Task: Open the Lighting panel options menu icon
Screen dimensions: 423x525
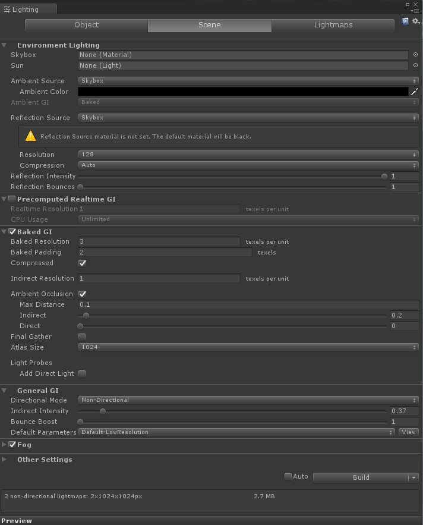Action: [416, 11]
